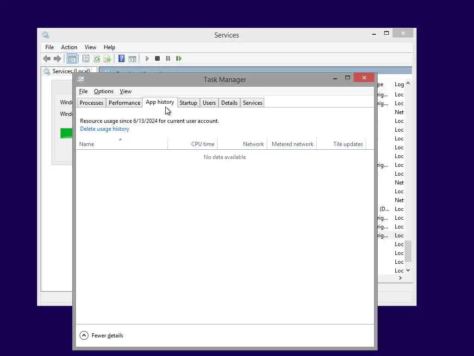The width and height of the screenshot is (474, 356).
Task: Minimize the Services window
Action: coord(374,33)
